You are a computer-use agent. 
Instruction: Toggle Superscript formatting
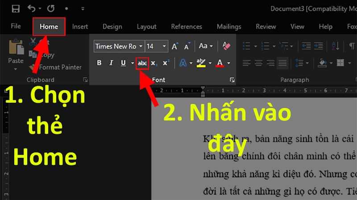[x=166, y=63]
